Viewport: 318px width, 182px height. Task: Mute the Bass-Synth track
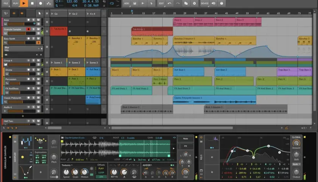pos(38,38)
